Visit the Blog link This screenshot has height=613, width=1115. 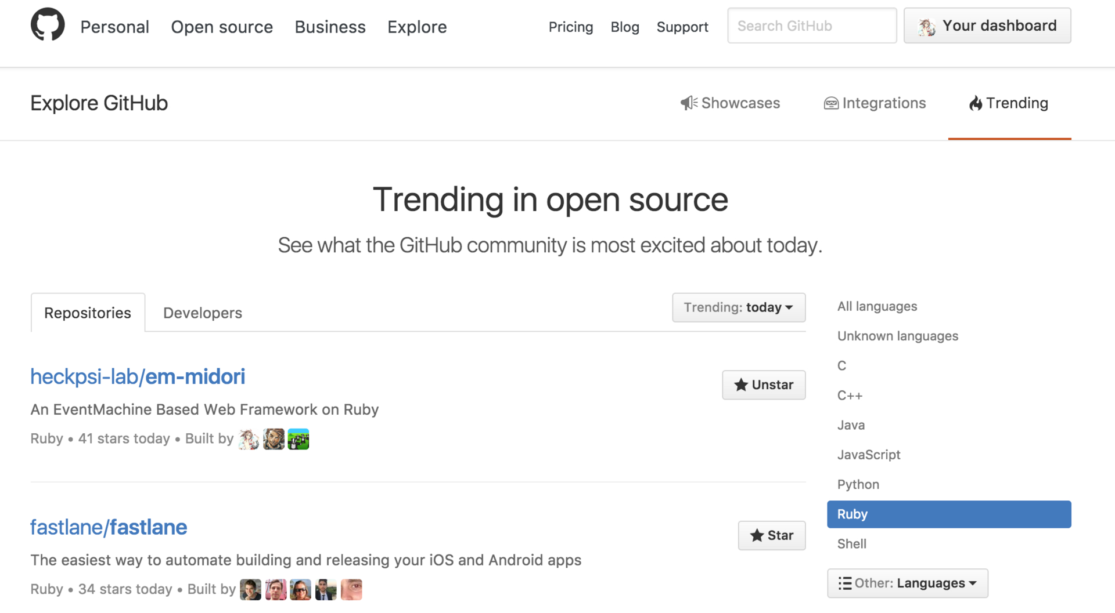point(625,27)
